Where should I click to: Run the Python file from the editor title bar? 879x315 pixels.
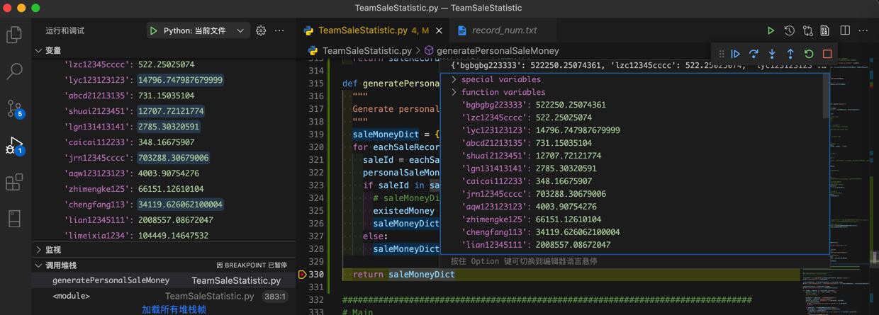[771, 30]
